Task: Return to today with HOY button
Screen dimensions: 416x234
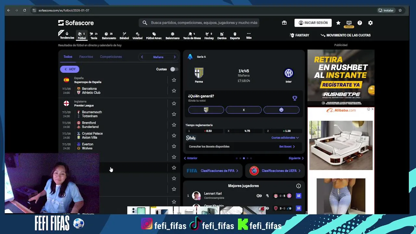Action: [x=70, y=69]
